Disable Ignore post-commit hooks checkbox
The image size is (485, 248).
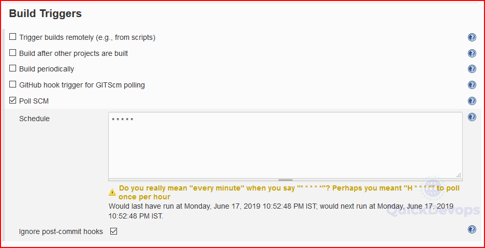113,231
